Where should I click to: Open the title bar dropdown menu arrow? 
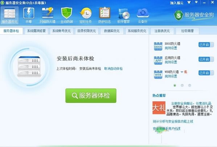pos(196,2)
